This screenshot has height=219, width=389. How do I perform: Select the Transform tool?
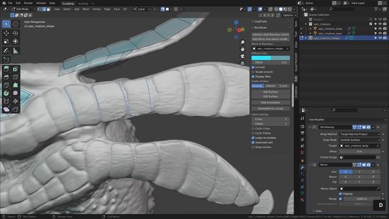pyautogui.click(x=15, y=41)
